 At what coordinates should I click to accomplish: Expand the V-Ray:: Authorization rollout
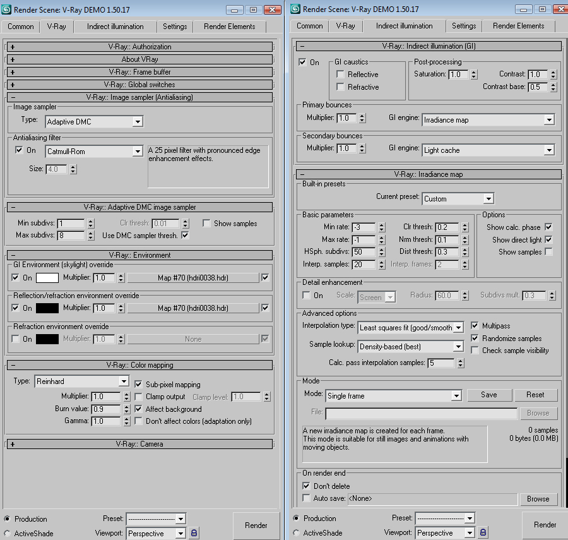pyautogui.click(x=140, y=47)
